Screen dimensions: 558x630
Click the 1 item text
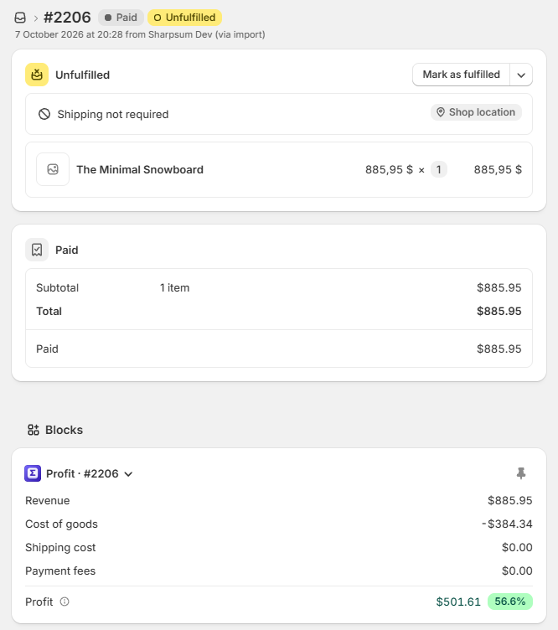pos(174,287)
